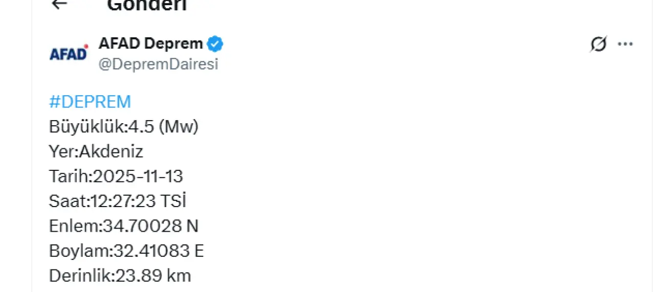Click the TSİ time zone label
Screen dimensions: 655x292
173,201
